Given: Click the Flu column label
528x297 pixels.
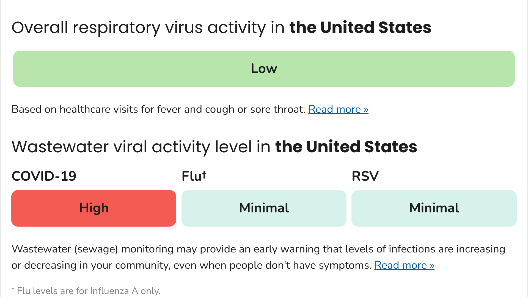Looking at the screenshot, I should coord(192,176).
